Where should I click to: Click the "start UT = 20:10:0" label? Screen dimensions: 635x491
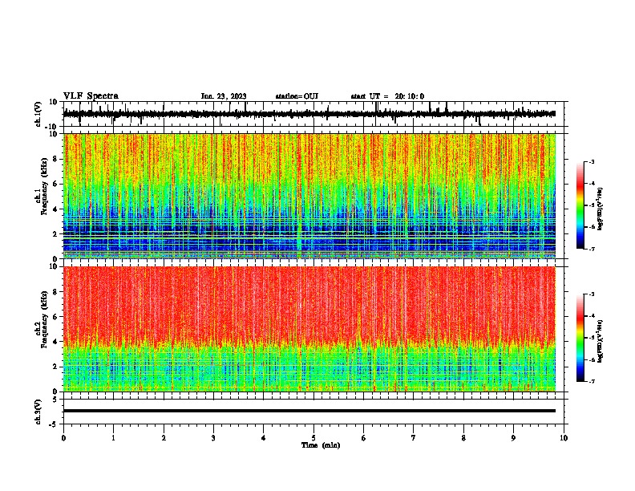point(387,96)
